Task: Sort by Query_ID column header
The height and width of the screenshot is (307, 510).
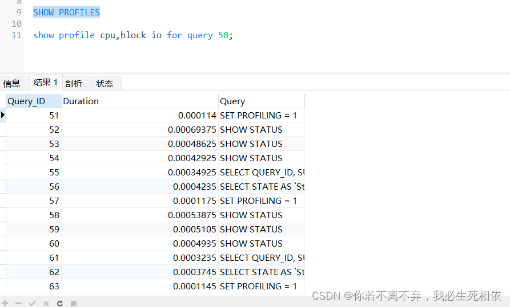Action: point(34,101)
